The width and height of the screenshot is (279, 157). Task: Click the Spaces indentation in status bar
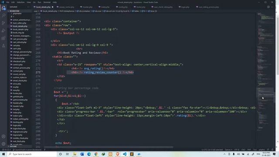coord(228,150)
